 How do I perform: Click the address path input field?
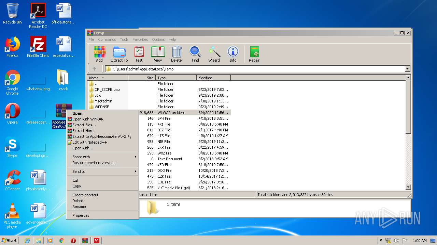coord(255,69)
